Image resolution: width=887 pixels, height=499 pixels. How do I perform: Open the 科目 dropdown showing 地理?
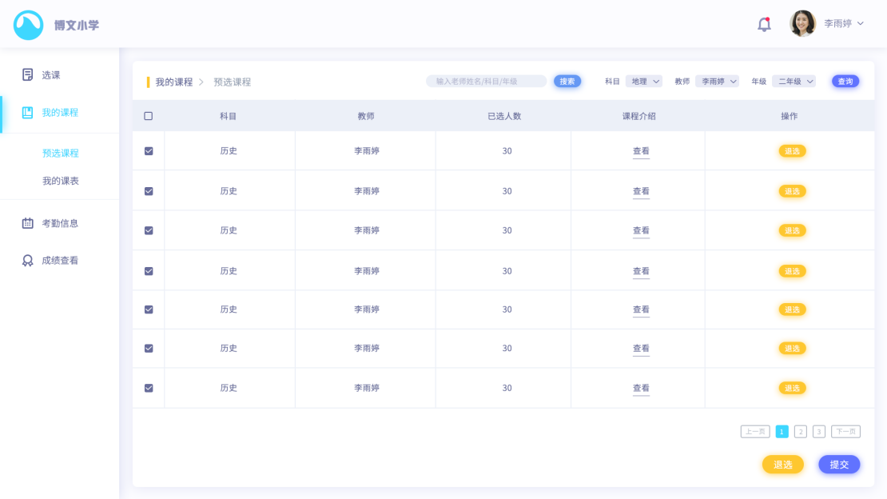(x=644, y=82)
